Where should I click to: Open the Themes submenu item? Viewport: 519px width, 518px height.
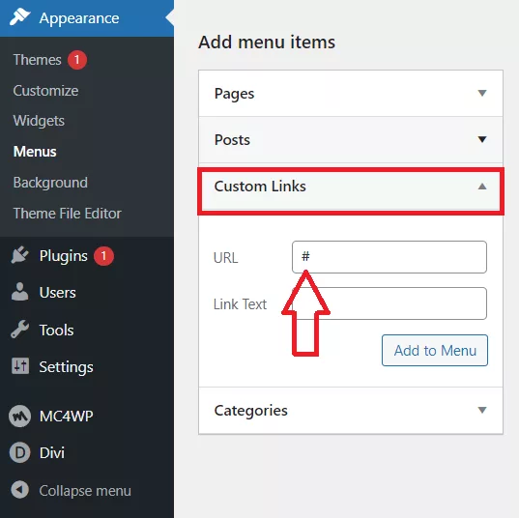38,60
